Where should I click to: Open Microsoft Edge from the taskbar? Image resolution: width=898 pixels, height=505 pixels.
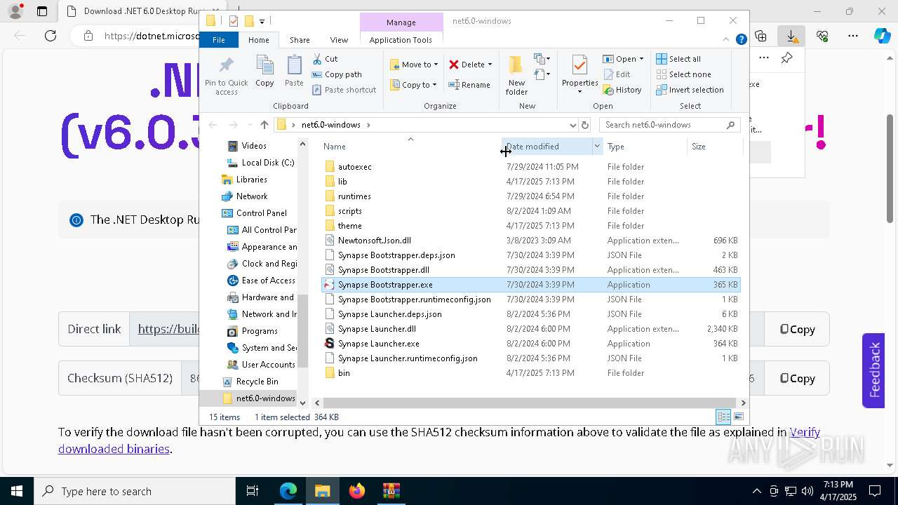click(x=288, y=491)
